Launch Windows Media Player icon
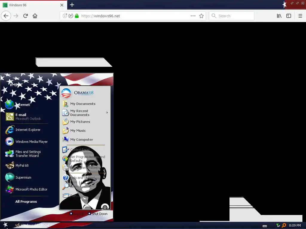 (9, 142)
